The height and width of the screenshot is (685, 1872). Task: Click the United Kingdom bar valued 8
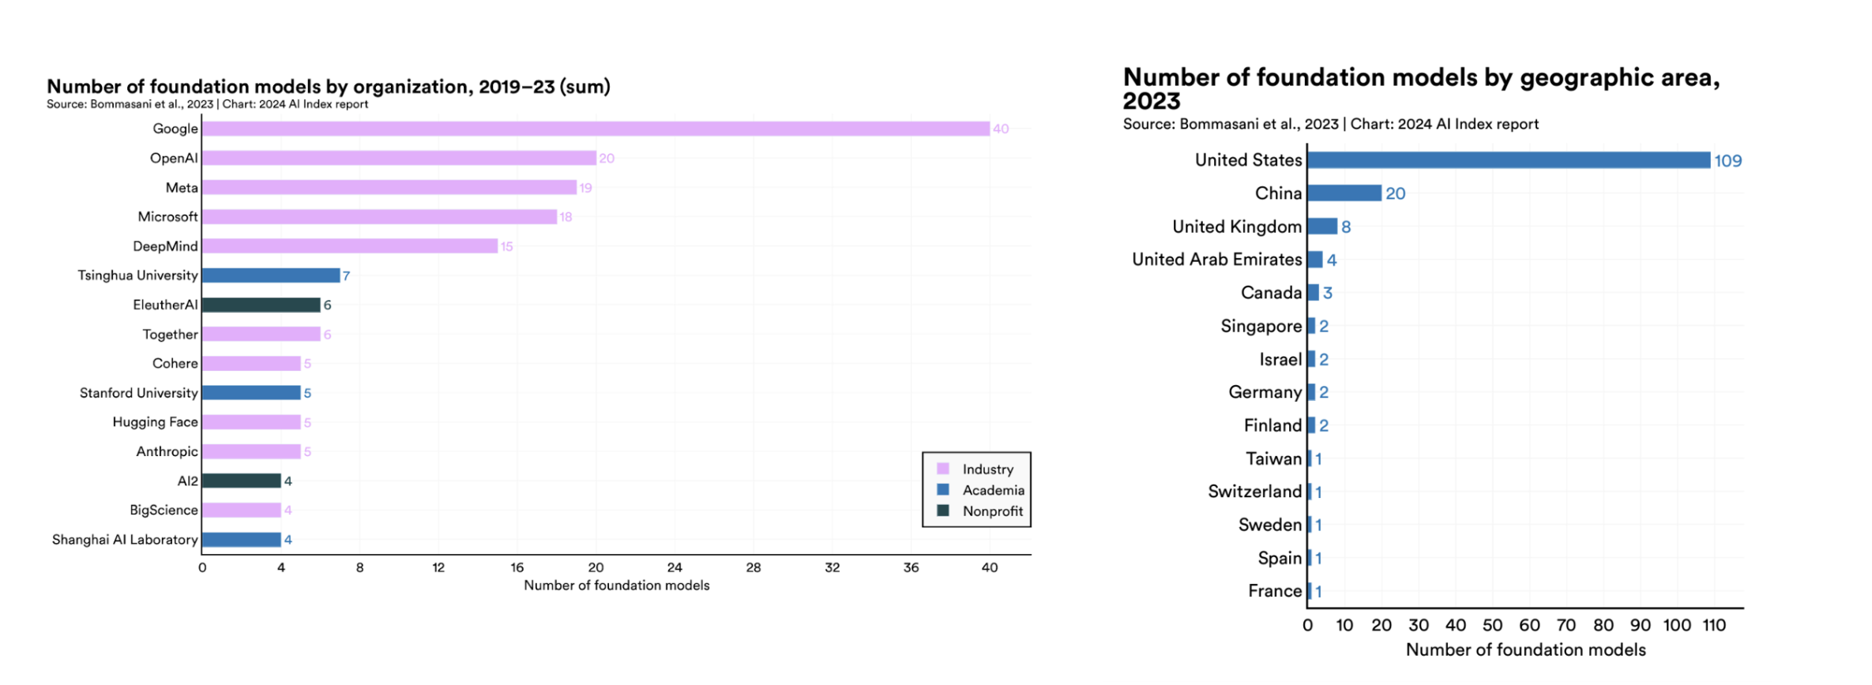point(1323,226)
